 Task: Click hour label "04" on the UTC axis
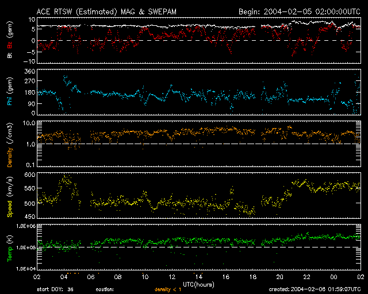pos(64,277)
